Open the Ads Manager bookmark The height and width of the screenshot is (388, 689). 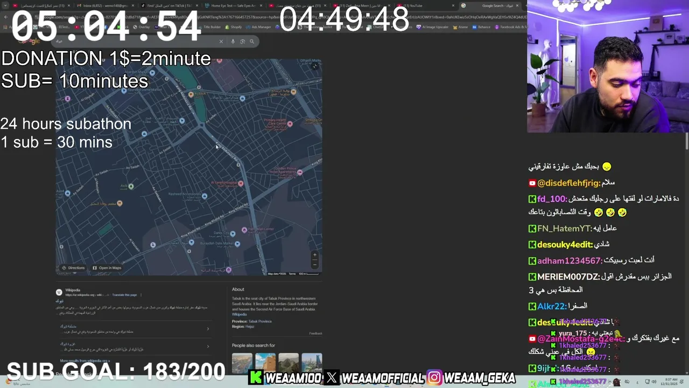click(x=259, y=27)
